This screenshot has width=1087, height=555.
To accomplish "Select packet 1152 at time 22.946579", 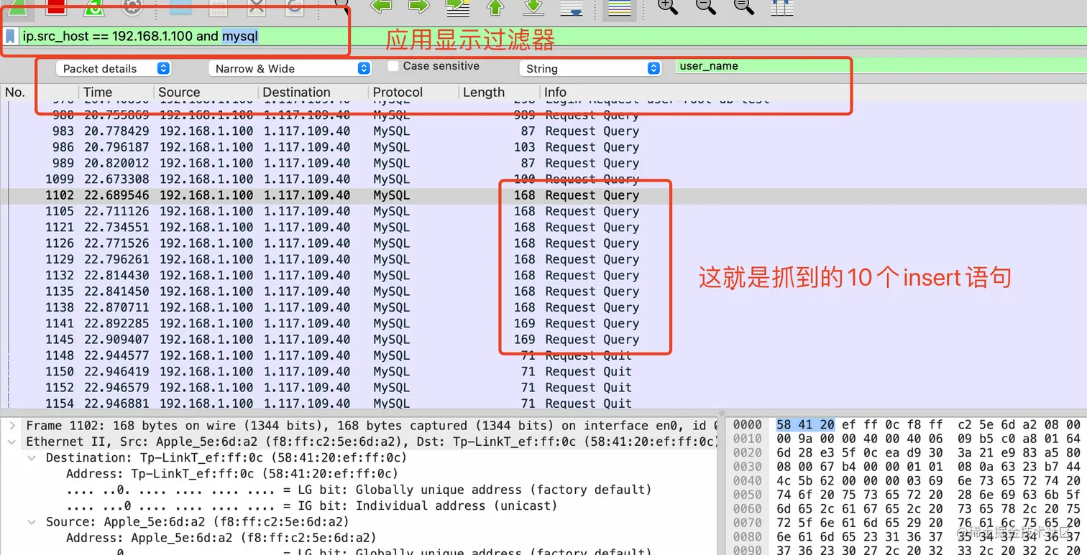I will coord(543,388).
